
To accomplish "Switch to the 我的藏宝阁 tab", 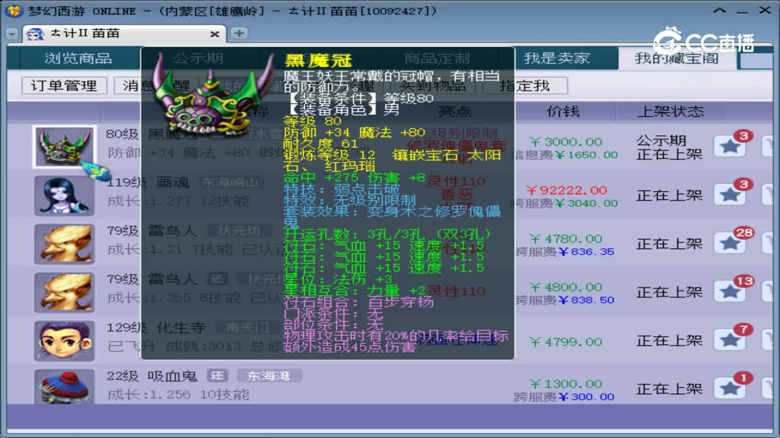I will click(676, 58).
